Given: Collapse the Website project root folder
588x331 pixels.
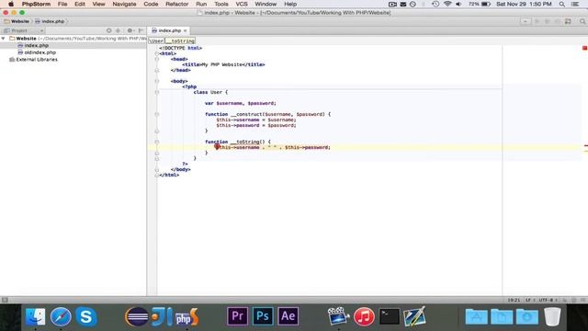Looking at the screenshot, I should [4, 39].
